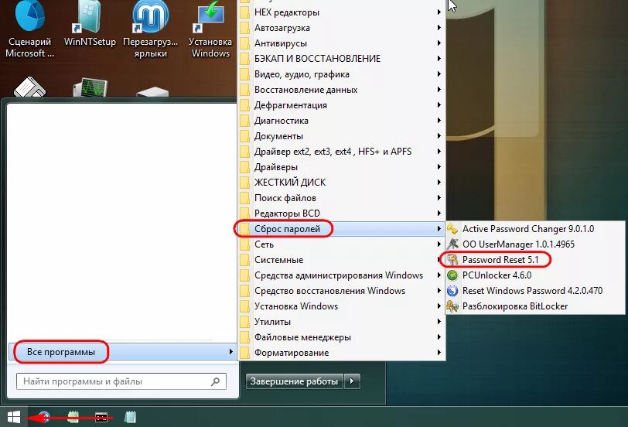628x427 pixels.
Task: Launch OO UserManager 1.0.1.4965
Action: tap(535, 244)
